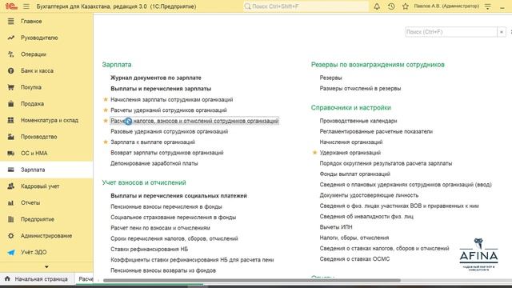The height and width of the screenshot is (288, 512).
Task: Open Выплаты и перечисления зарплаты
Action: point(161,89)
